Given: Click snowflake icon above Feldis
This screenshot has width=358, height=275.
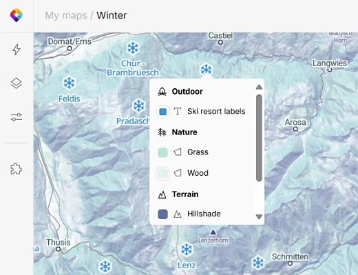Looking at the screenshot, I should click(69, 83).
